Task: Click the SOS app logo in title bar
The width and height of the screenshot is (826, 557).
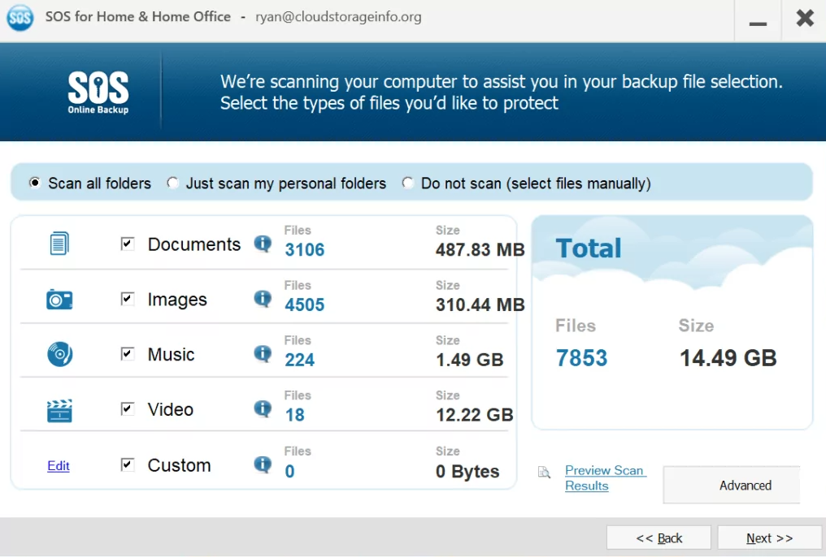Action: coord(20,17)
